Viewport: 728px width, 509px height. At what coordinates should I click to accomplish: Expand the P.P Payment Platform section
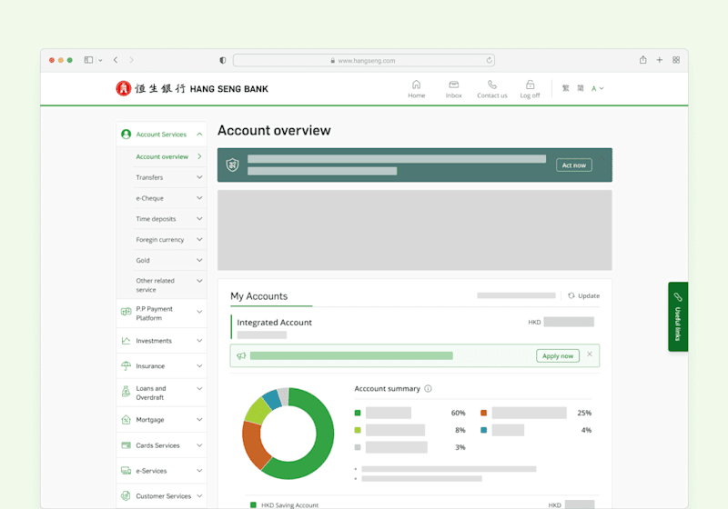point(199,312)
